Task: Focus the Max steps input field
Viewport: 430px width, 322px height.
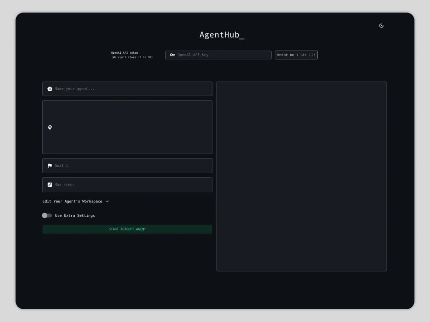Action: click(x=127, y=185)
